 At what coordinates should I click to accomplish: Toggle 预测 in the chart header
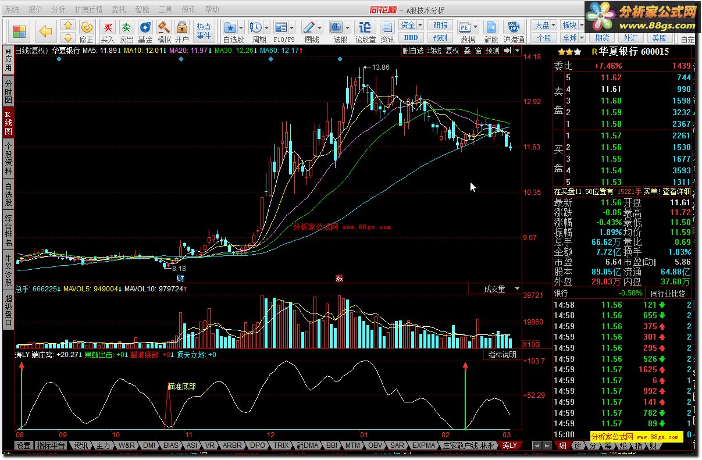tap(492, 51)
